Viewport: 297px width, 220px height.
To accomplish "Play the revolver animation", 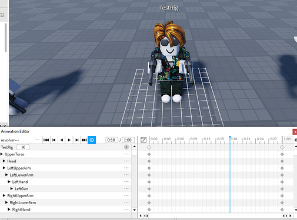I will coord(69,140).
